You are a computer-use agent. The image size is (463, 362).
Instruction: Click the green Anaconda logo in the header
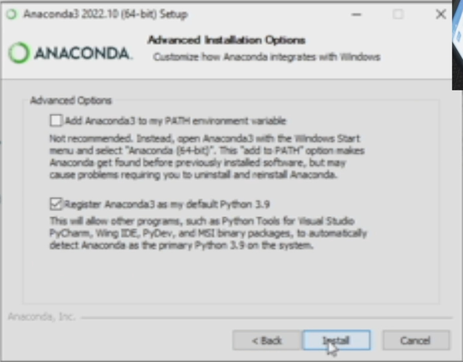[19, 53]
